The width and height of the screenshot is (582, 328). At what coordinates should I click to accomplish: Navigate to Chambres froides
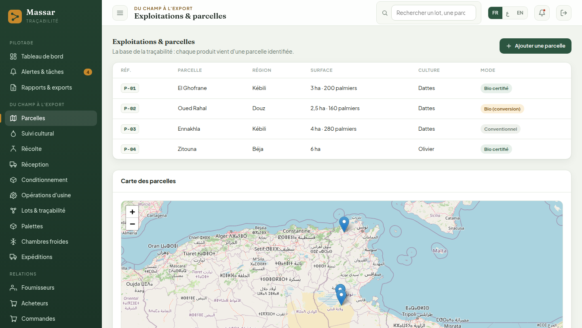51,242
